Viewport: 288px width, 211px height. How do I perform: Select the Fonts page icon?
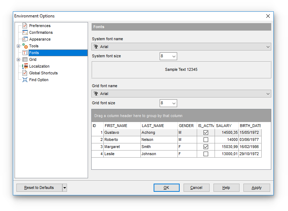(25, 53)
